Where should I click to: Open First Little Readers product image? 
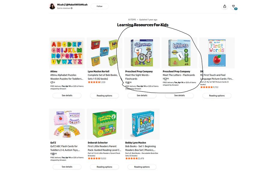[x=104, y=124]
